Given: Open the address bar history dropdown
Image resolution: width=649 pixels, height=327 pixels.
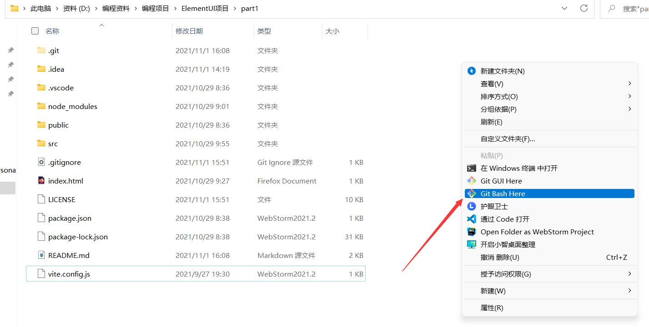Looking at the screenshot, I should 564,8.
